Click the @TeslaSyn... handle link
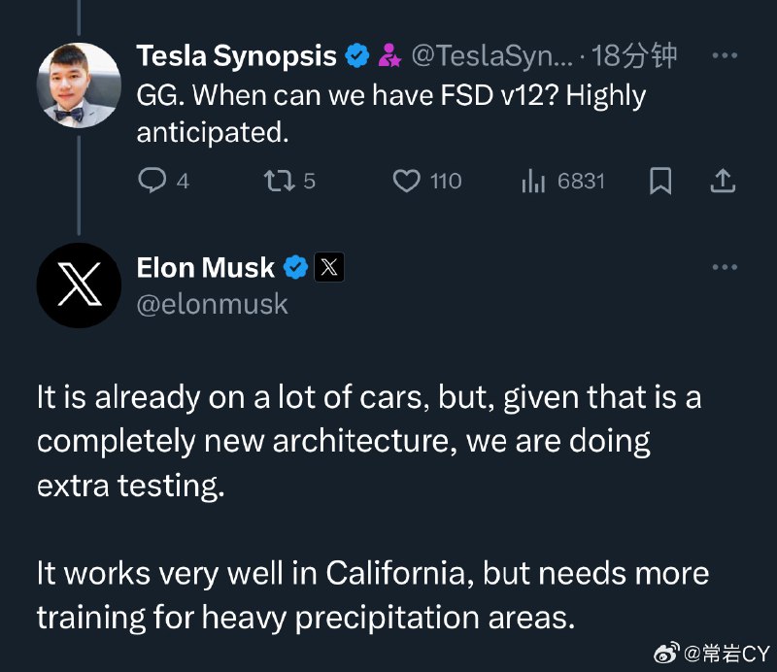 pyautogui.click(x=492, y=56)
